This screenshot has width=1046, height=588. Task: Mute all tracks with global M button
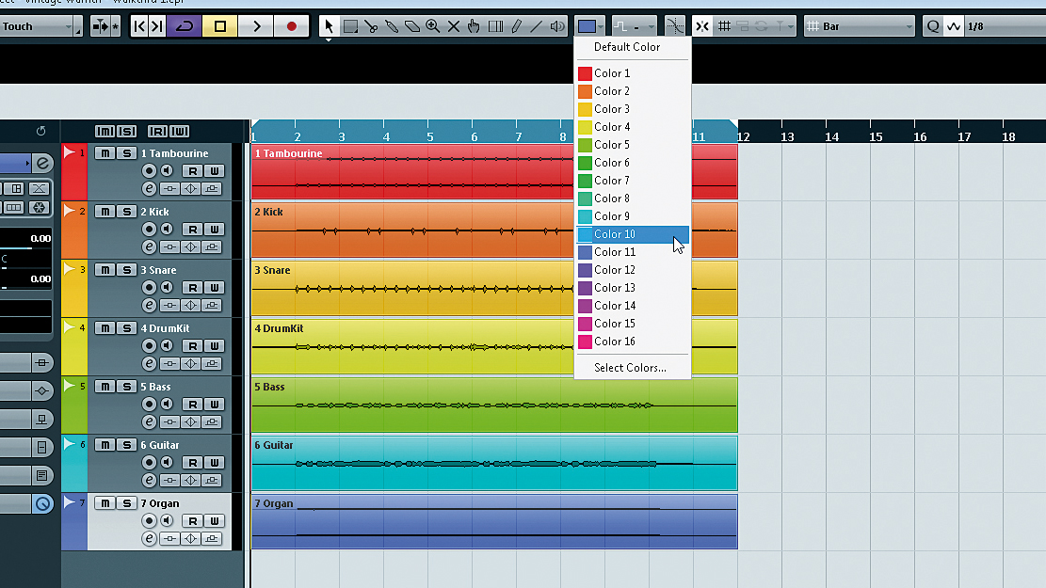pos(105,132)
